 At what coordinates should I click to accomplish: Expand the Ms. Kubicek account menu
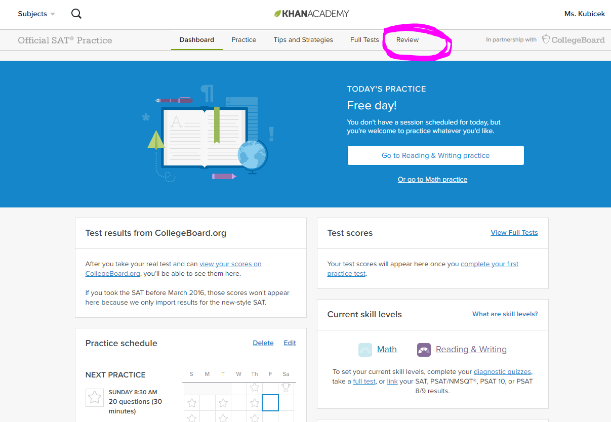tap(584, 14)
